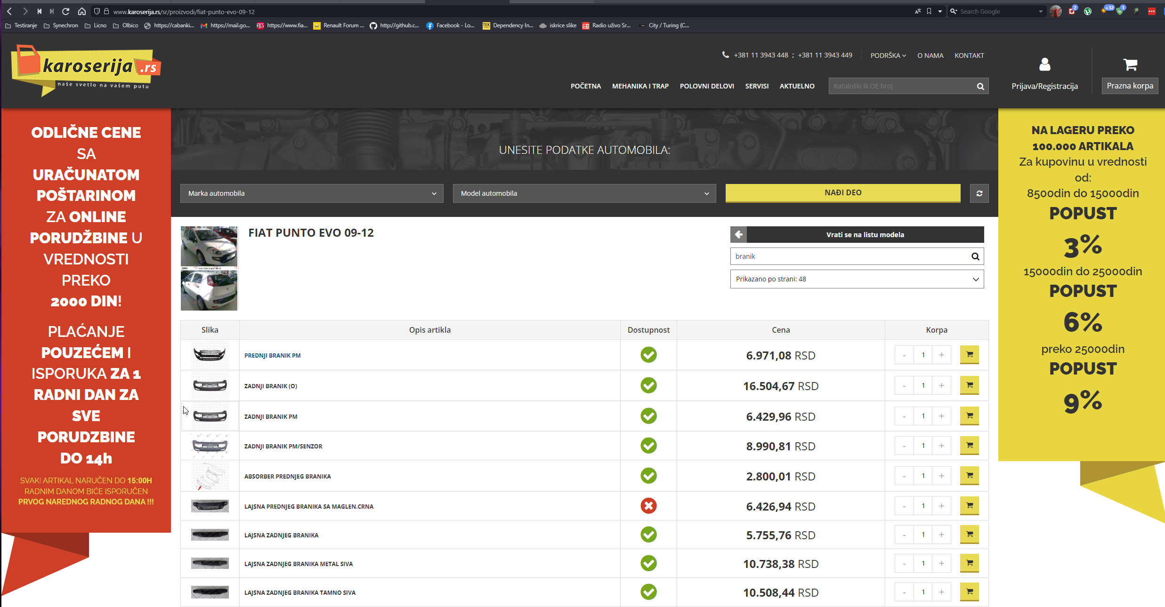Click the browser bookmark icon in address bar

coord(929,11)
